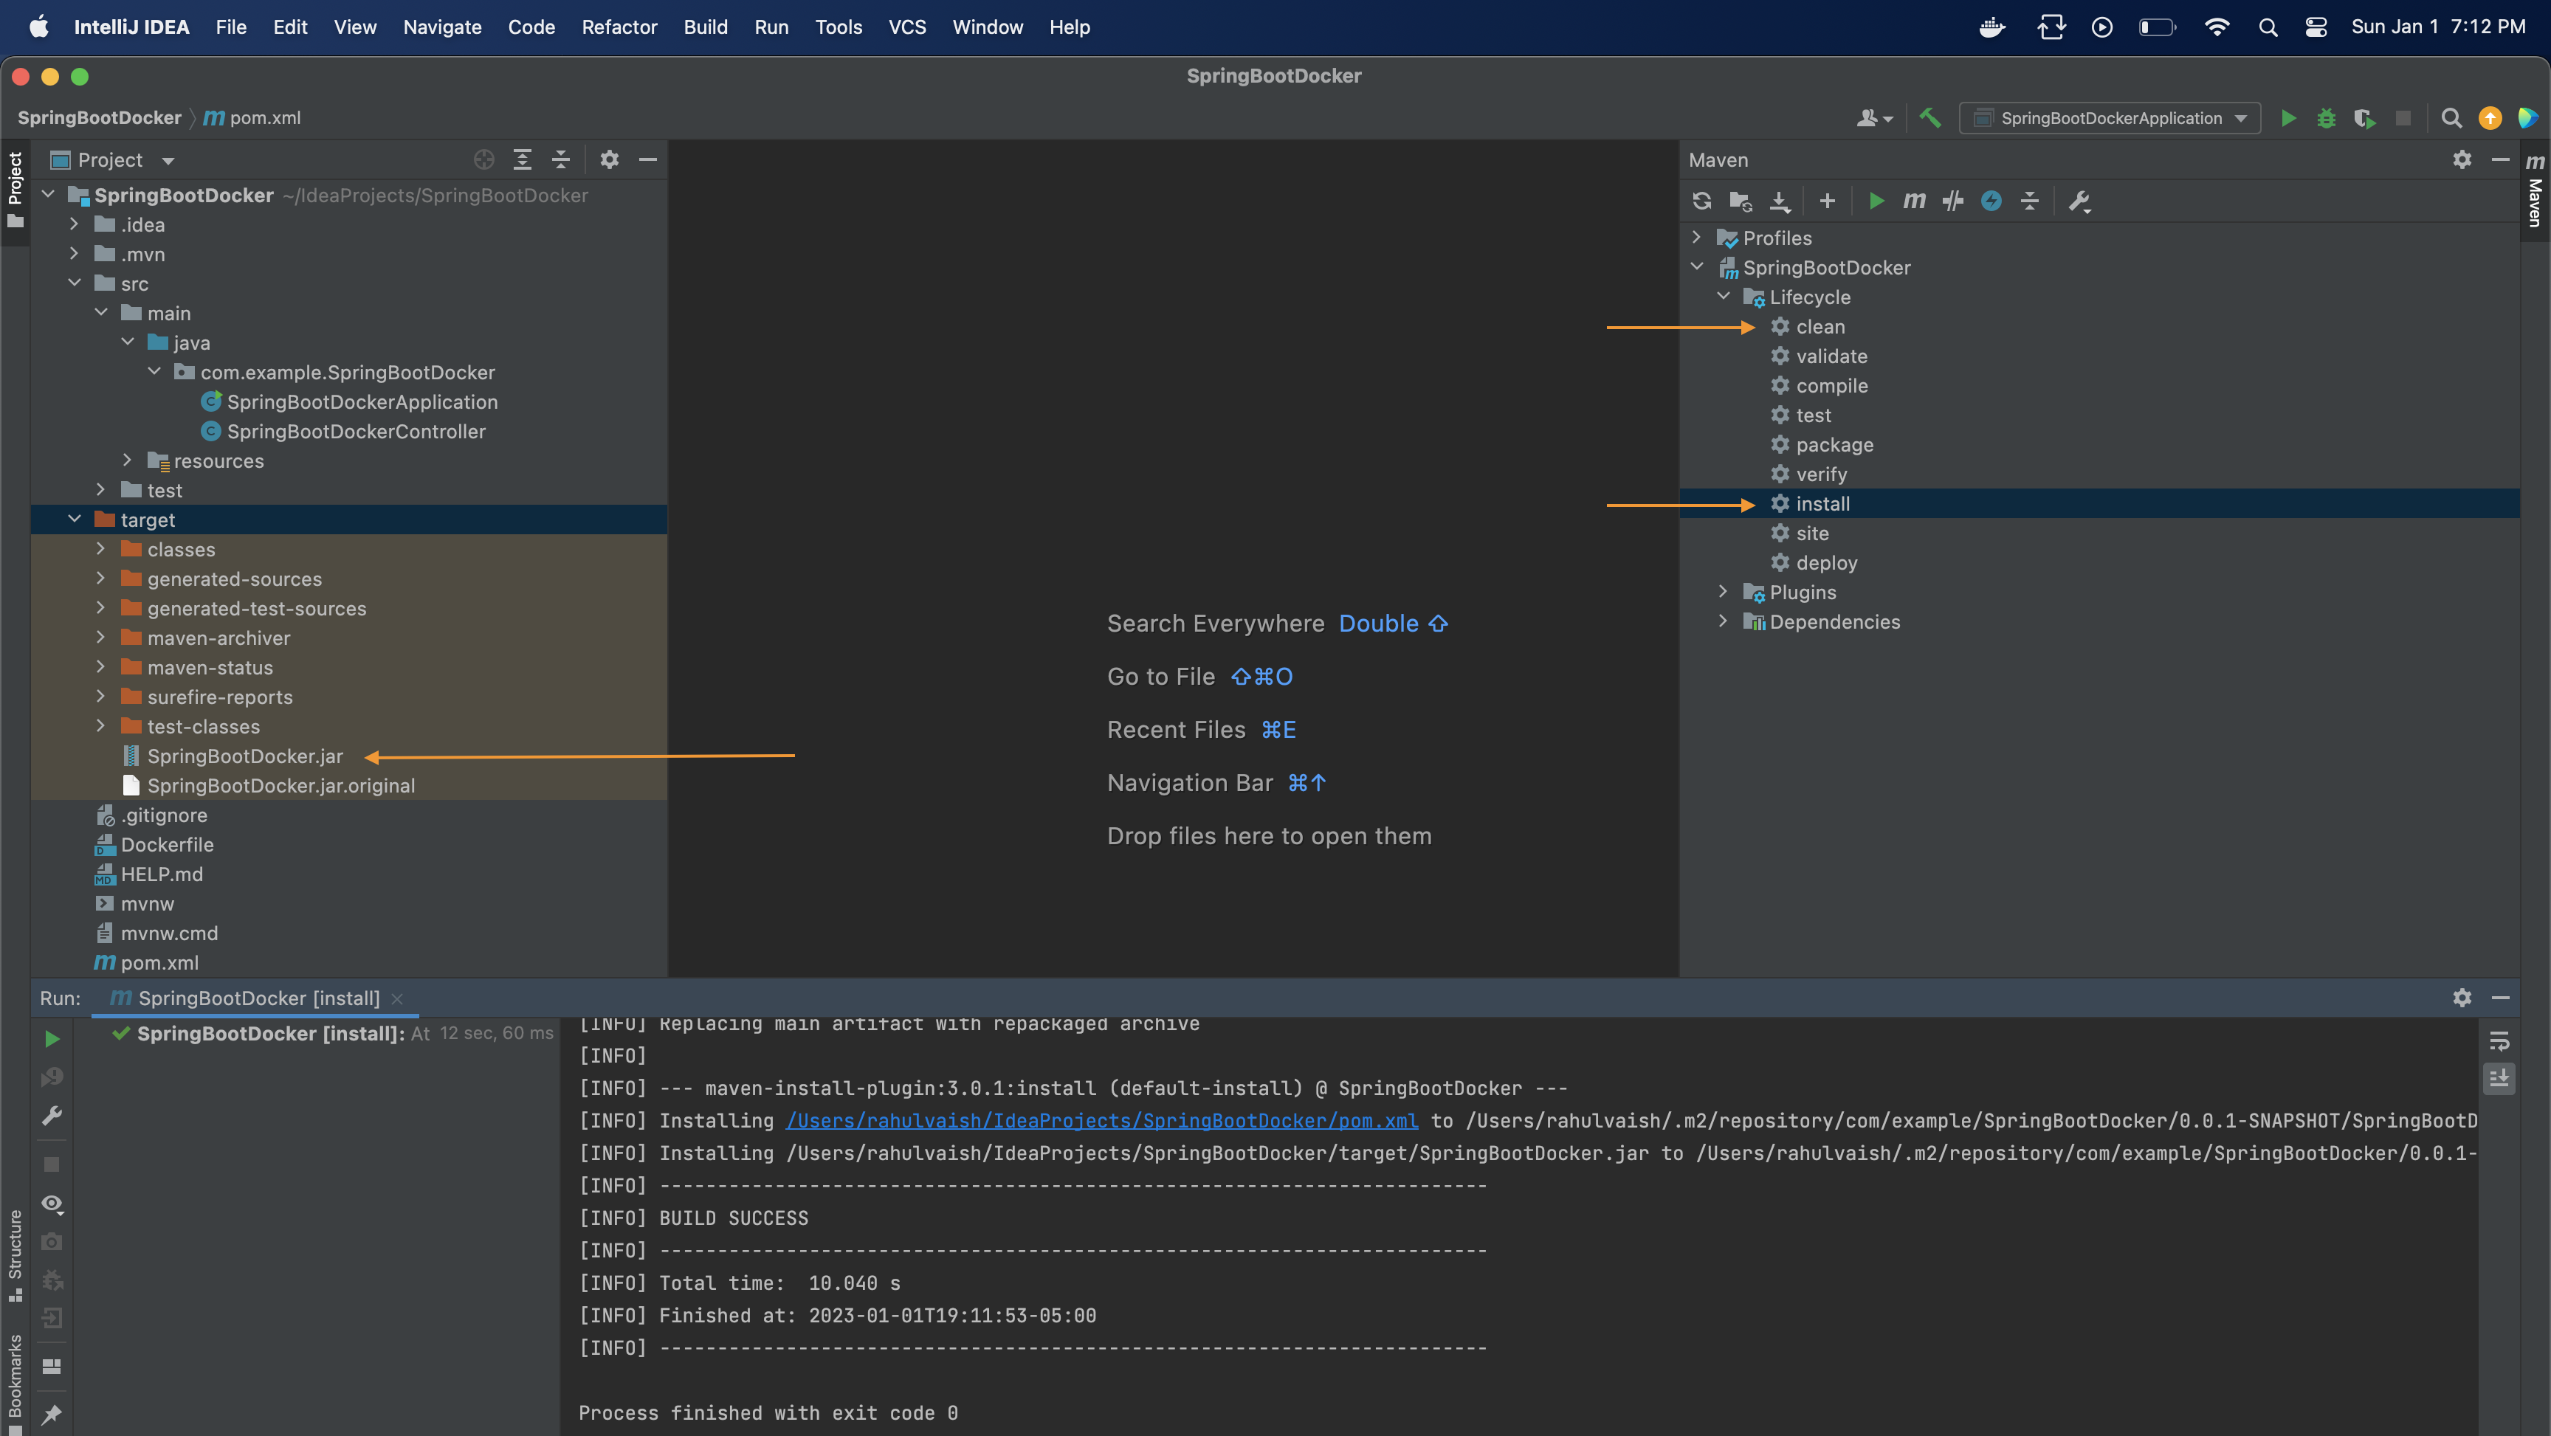
Task: Open Maven settings wrench icon
Action: click(x=2079, y=201)
